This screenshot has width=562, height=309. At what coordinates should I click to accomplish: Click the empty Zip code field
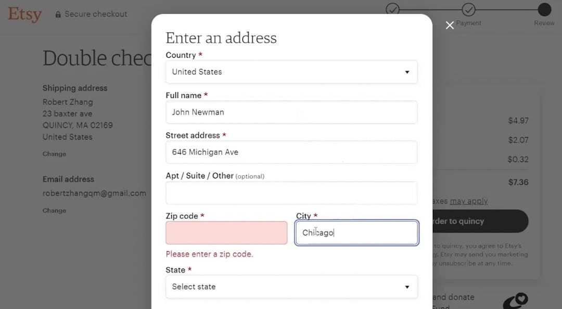click(226, 233)
